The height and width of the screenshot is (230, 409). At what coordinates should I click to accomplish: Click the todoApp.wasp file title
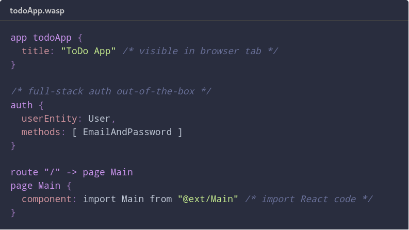(x=37, y=11)
